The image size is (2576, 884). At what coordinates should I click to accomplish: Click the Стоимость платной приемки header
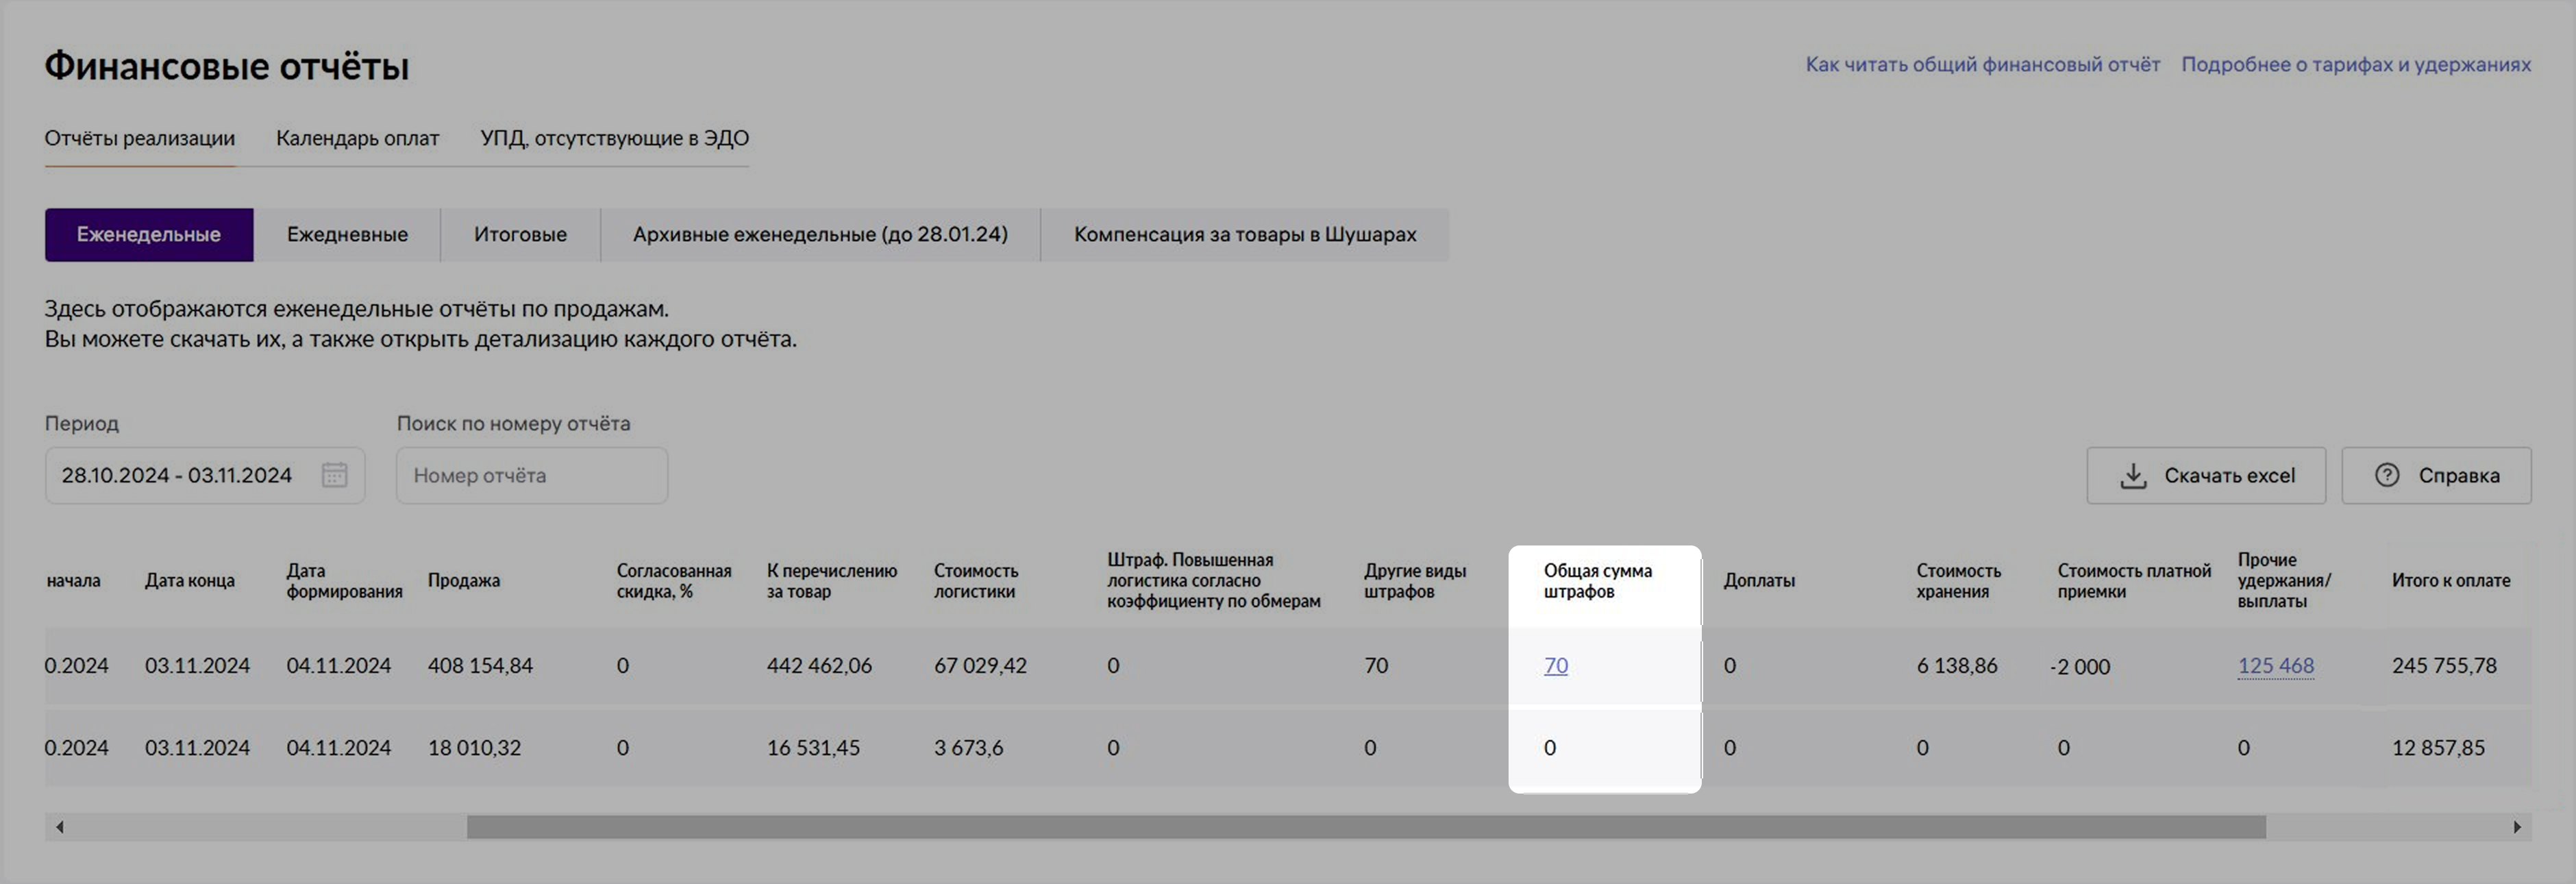pos(2134,581)
